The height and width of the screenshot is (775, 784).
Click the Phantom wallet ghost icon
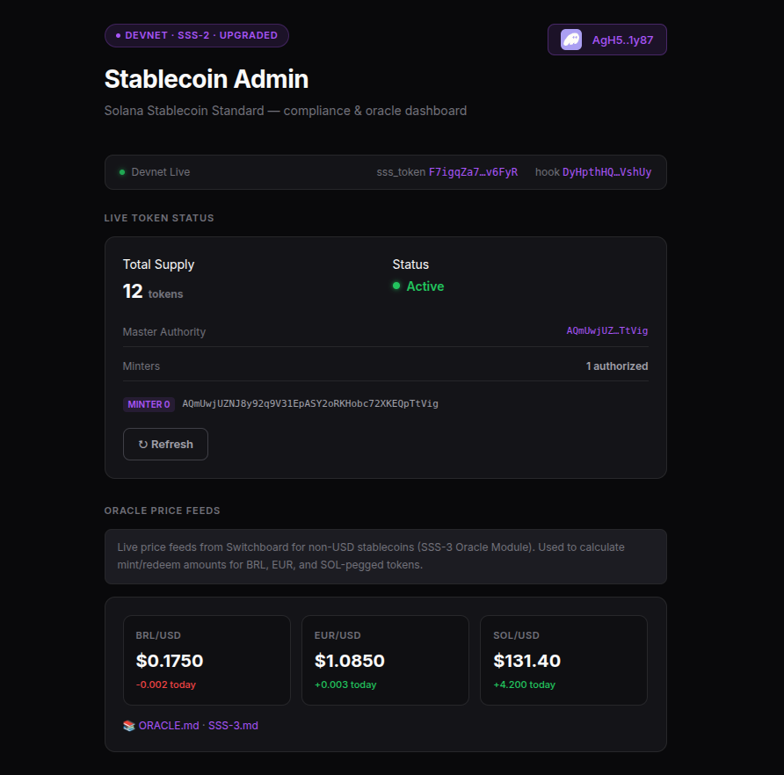[x=571, y=40]
